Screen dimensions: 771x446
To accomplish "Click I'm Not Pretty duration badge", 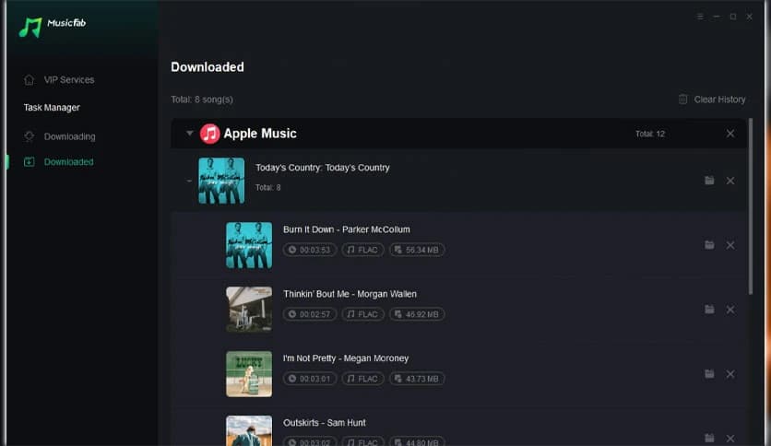I will 310,379.
